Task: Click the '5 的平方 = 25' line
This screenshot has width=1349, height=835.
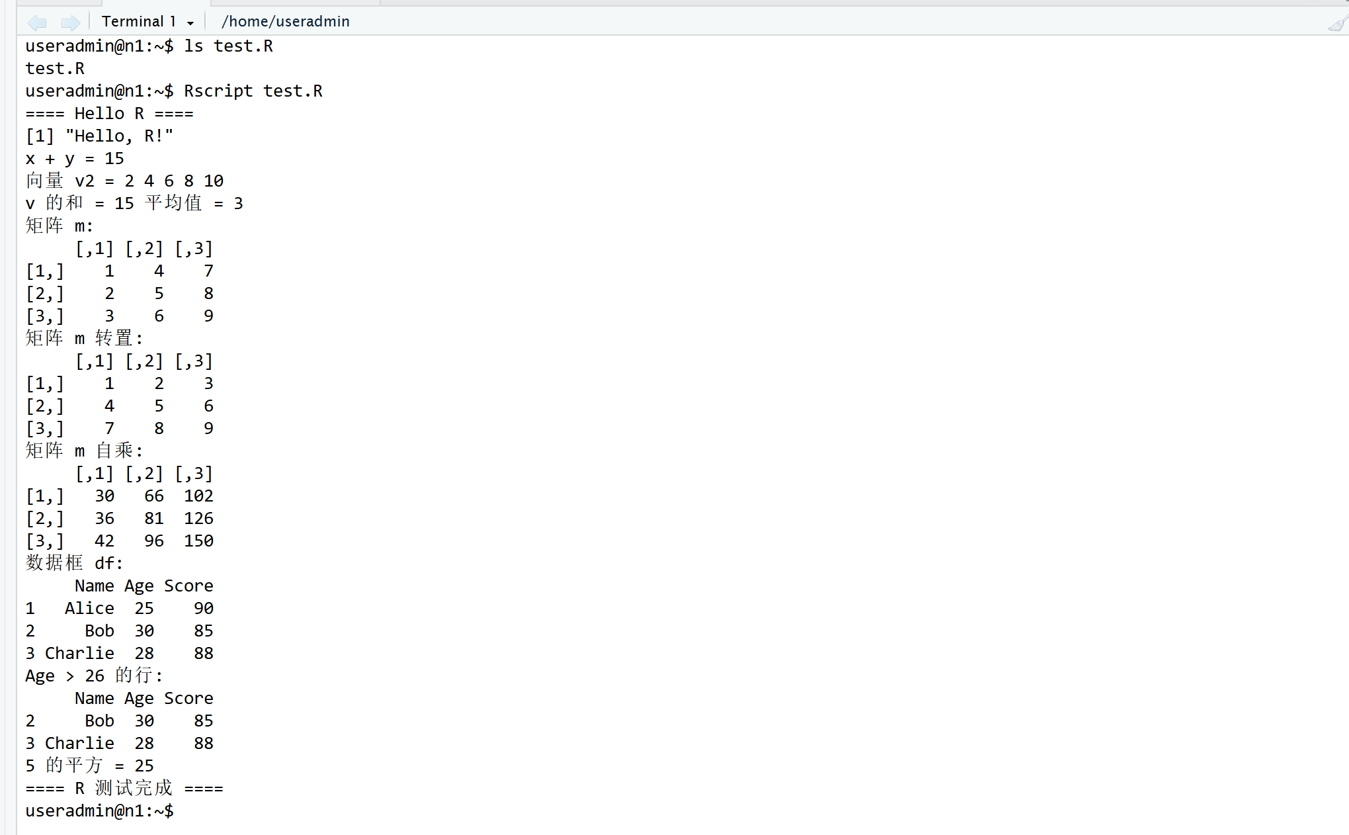Action: [89, 766]
